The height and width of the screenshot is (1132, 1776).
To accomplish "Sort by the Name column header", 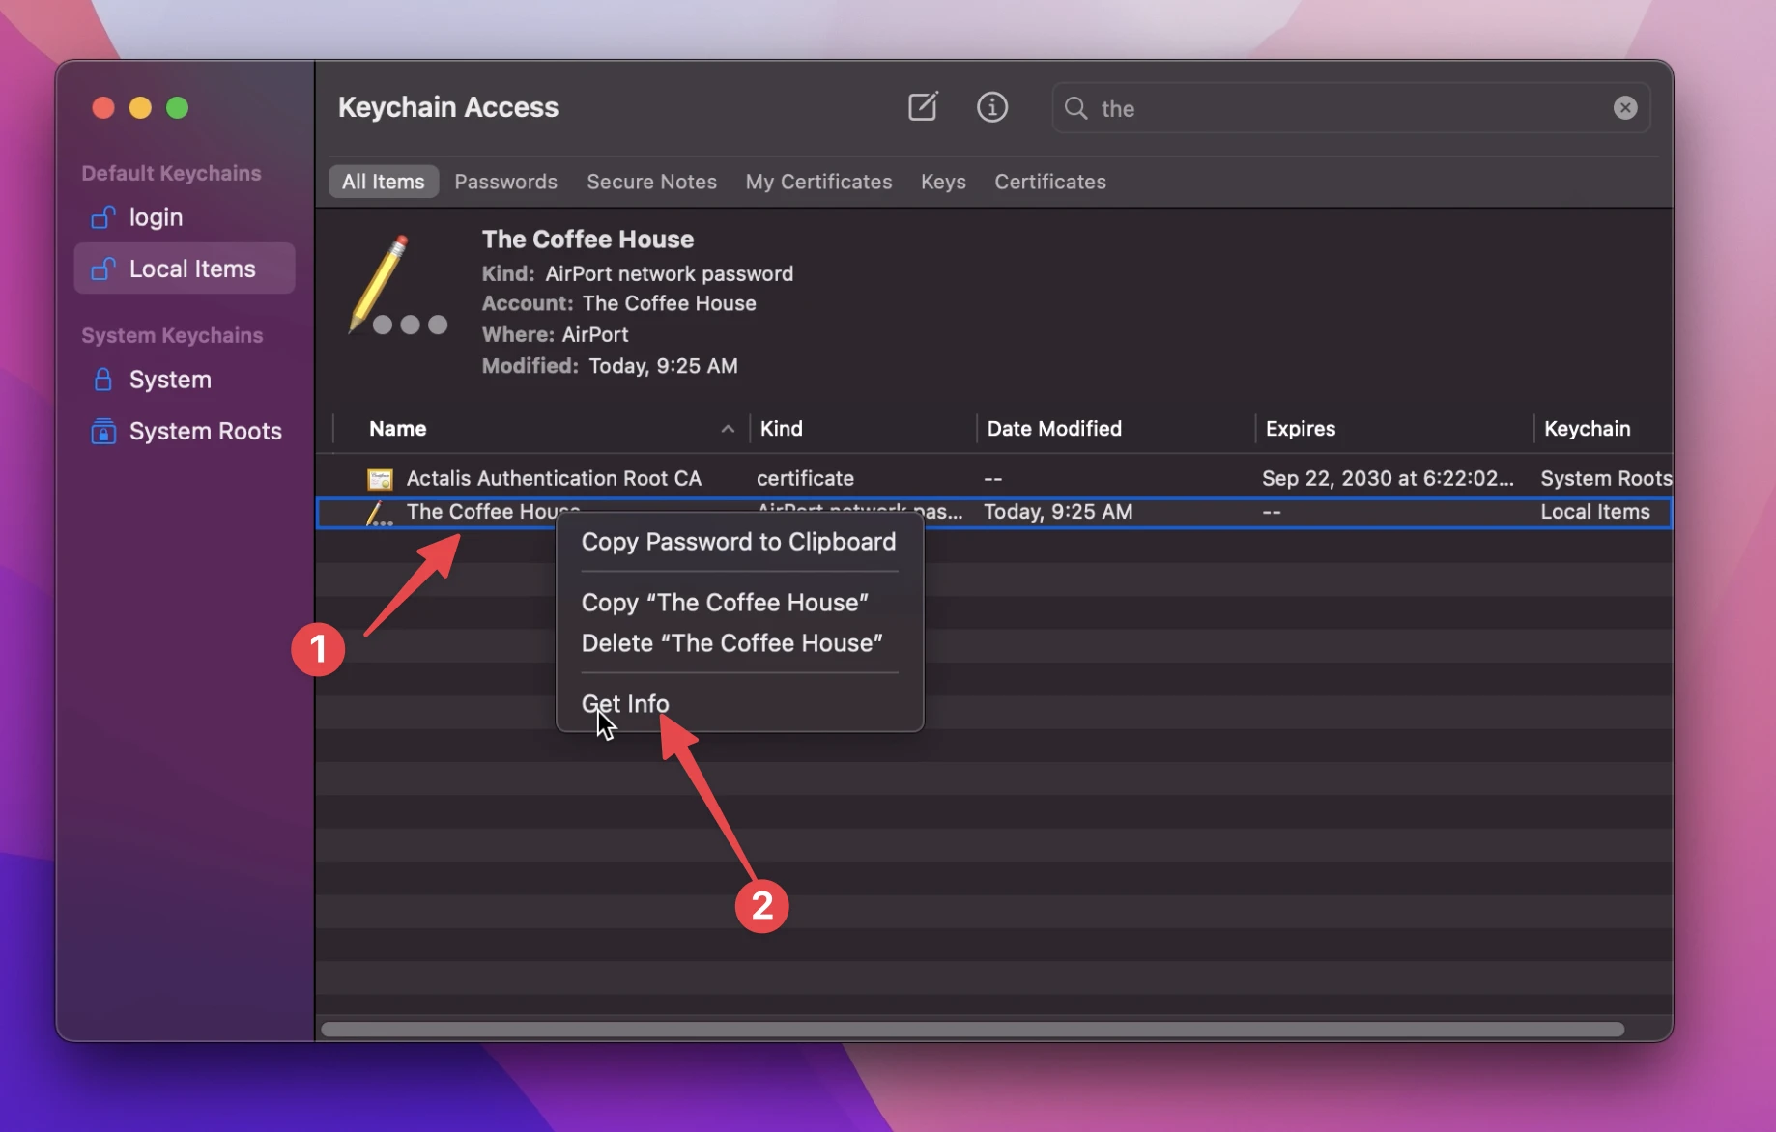I will pyautogui.click(x=397, y=429).
